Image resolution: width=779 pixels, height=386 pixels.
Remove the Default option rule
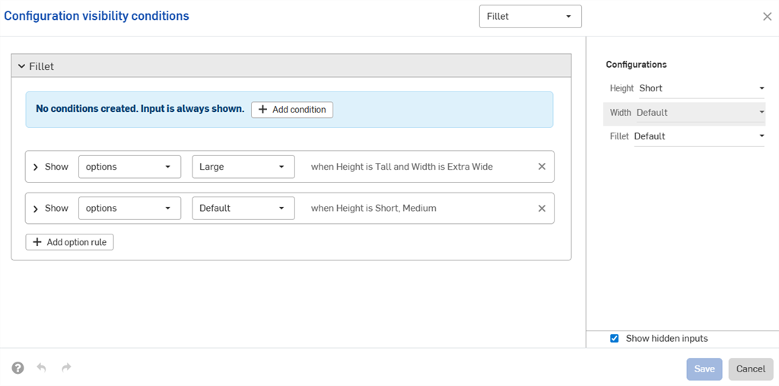click(x=542, y=209)
